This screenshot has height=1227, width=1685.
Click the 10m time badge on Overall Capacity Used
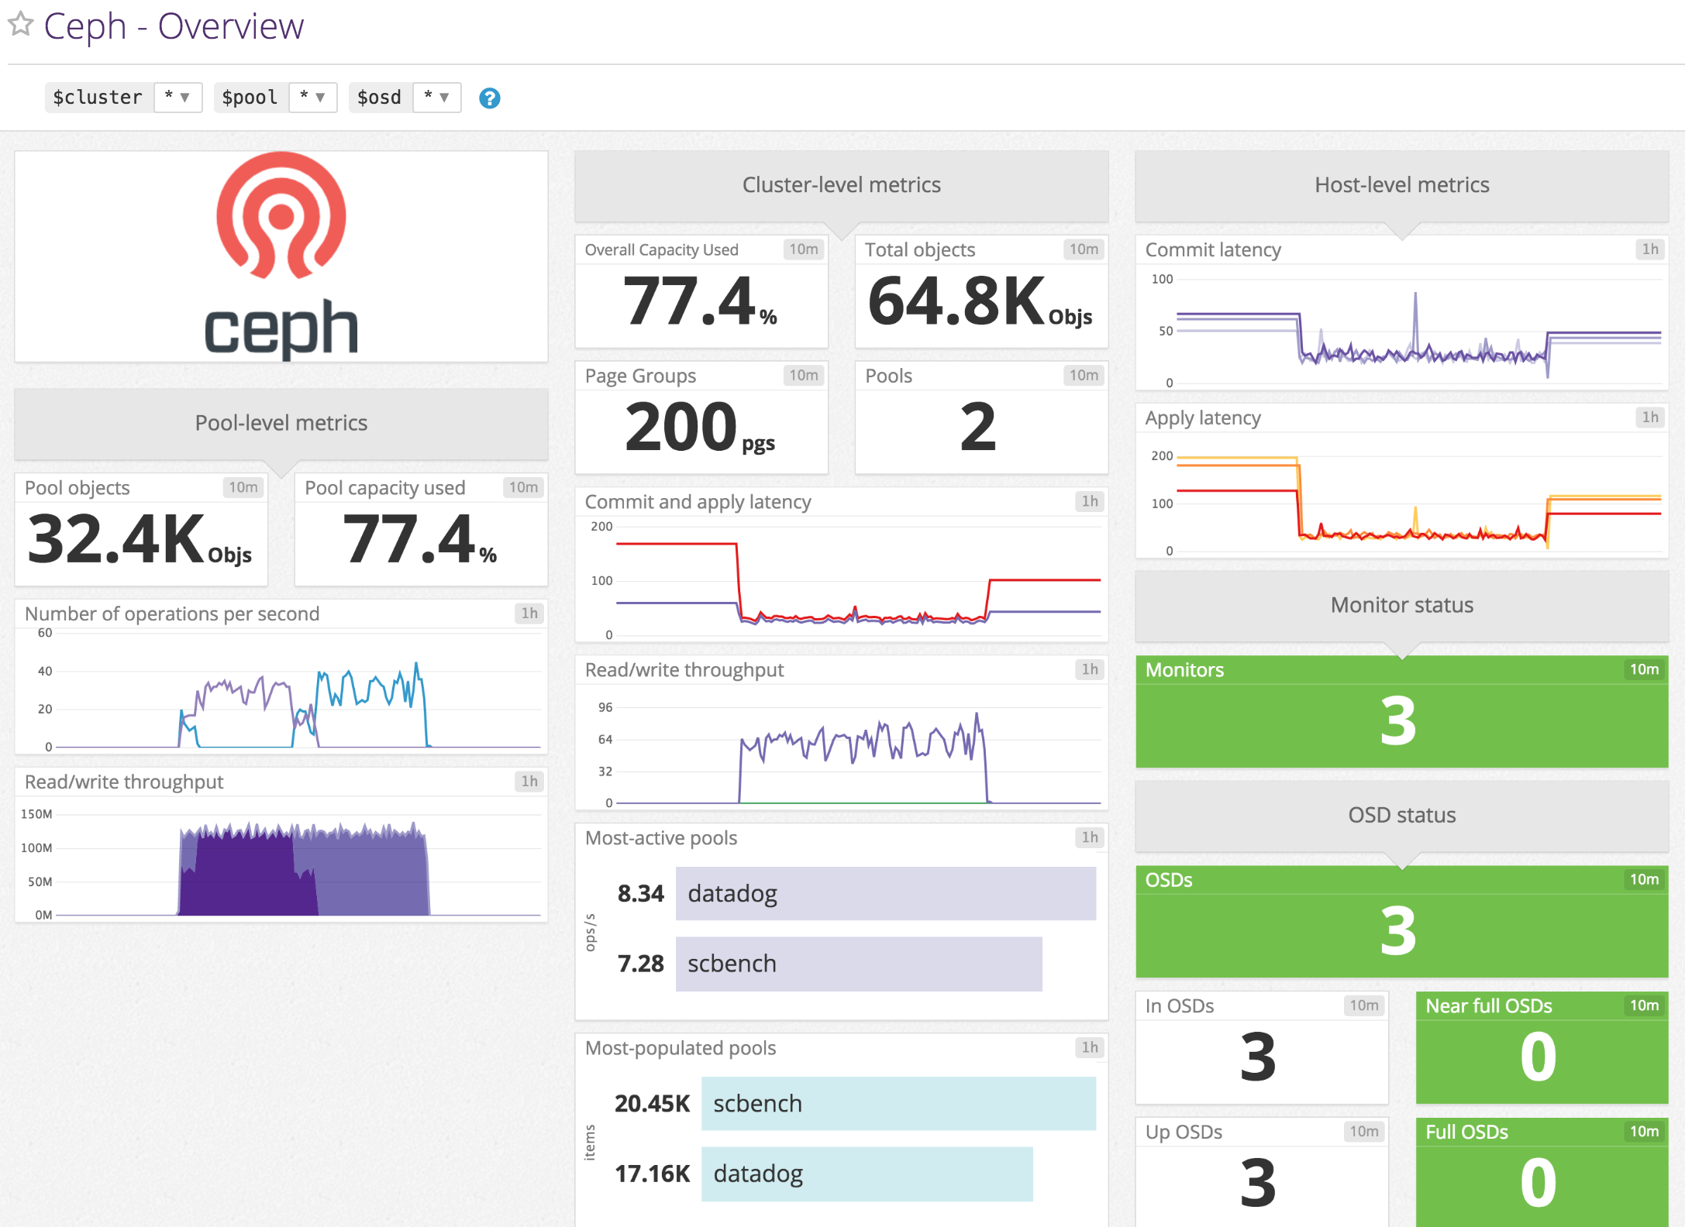pyautogui.click(x=803, y=249)
